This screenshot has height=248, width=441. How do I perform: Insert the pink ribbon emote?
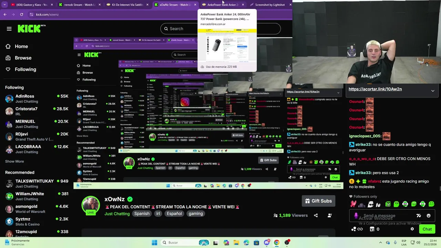click(x=353, y=204)
